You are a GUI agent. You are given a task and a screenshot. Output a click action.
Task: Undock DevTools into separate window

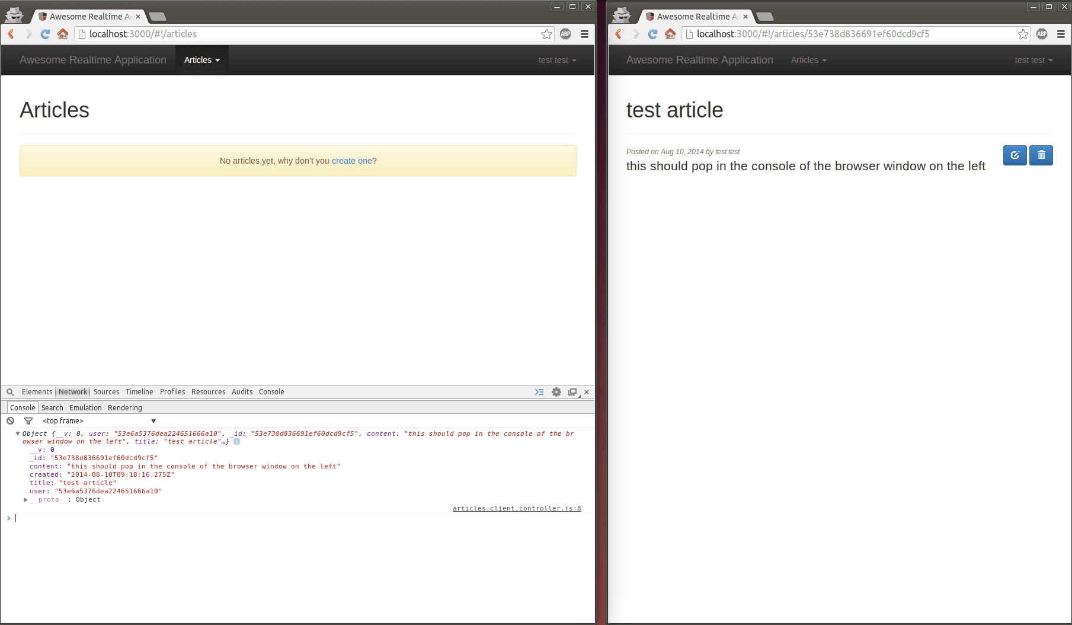coord(572,392)
